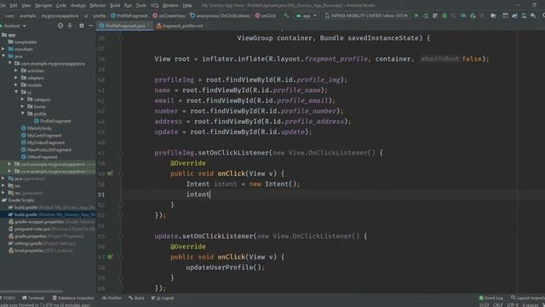Open the Database Inspector tool window
Screen dimensions: 545x307
tap(73, 298)
